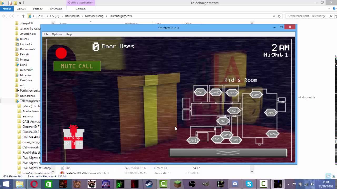Click Ce PC in the address breadcrumb
This screenshot has width=337, height=189.
pyautogui.click(x=40, y=16)
